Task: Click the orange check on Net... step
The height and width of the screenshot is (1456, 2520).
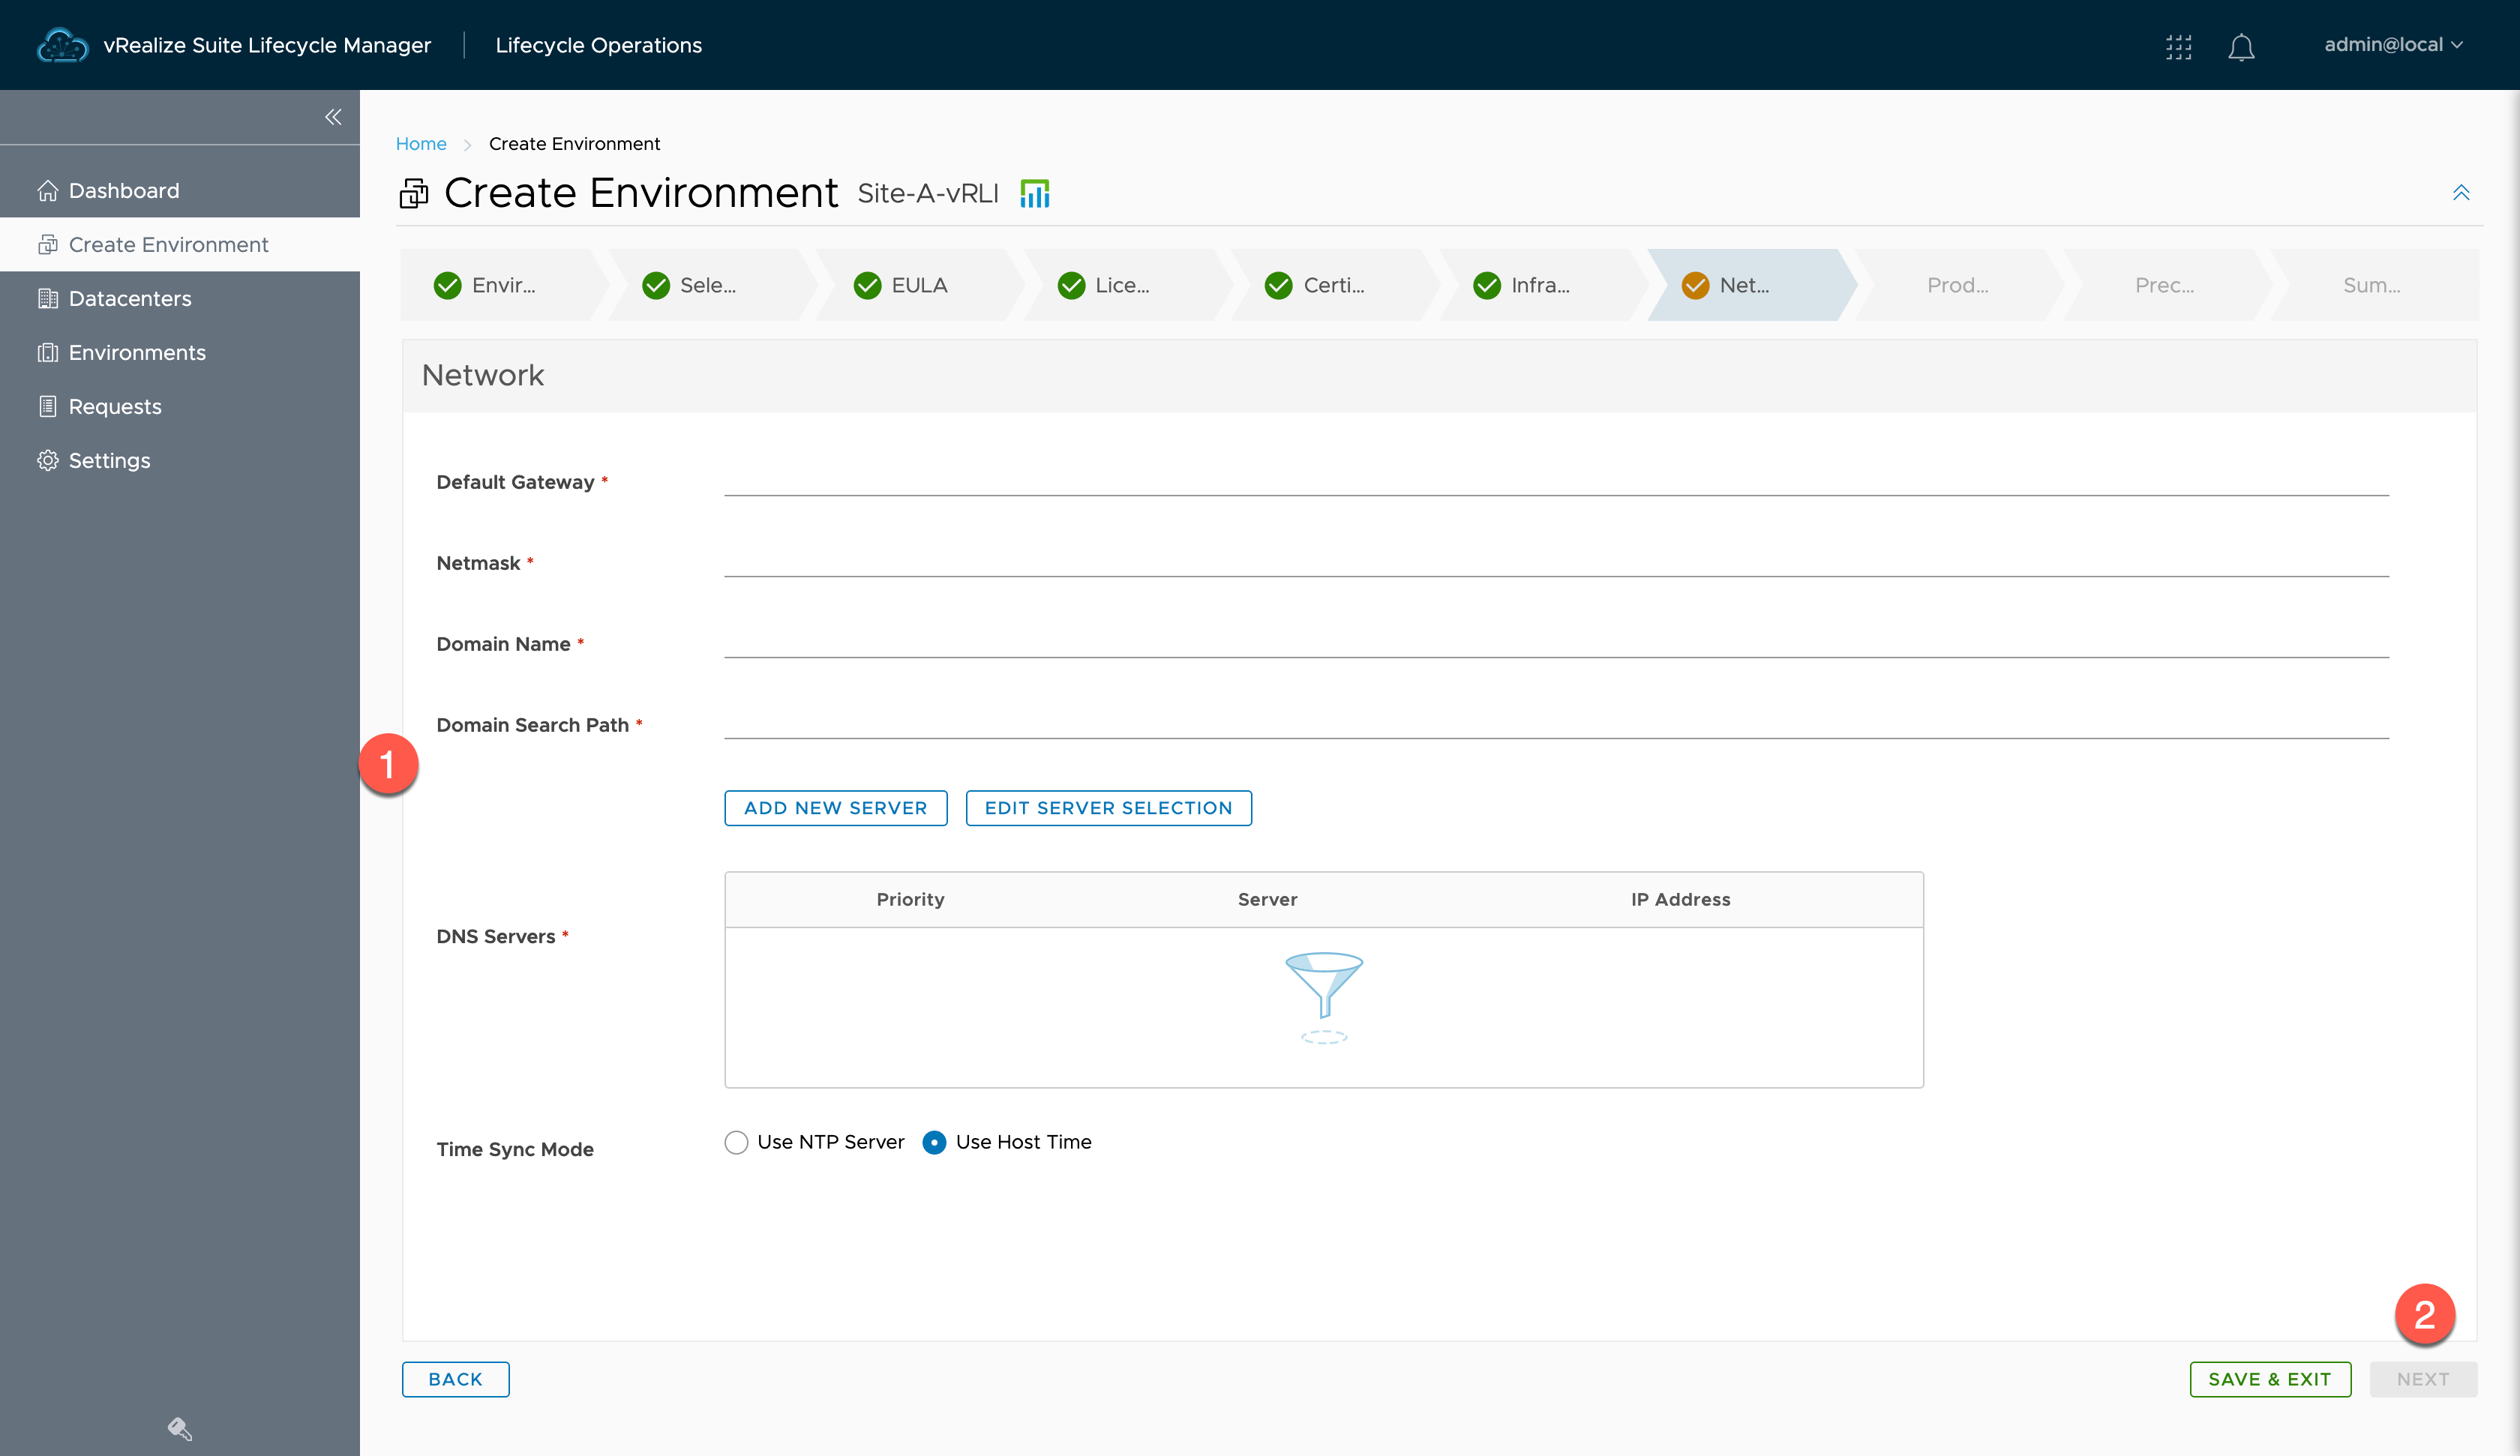Action: [1695, 285]
